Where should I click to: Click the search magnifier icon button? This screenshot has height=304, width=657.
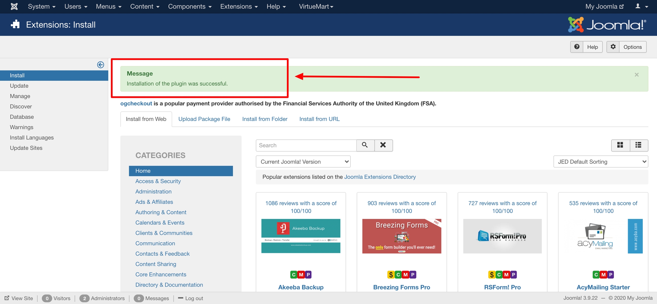click(365, 145)
